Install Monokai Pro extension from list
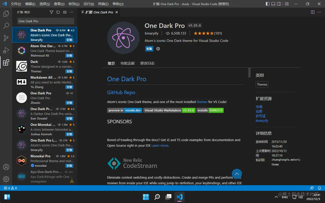 click(x=69, y=166)
